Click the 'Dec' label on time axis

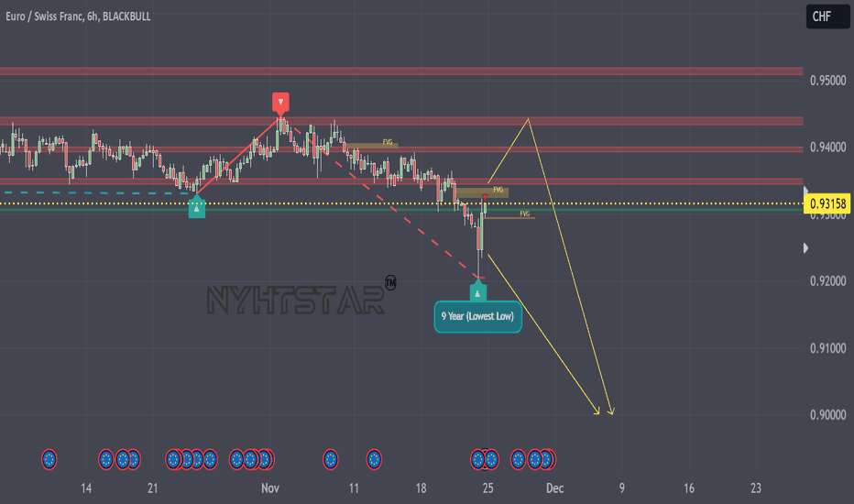coord(555,488)
